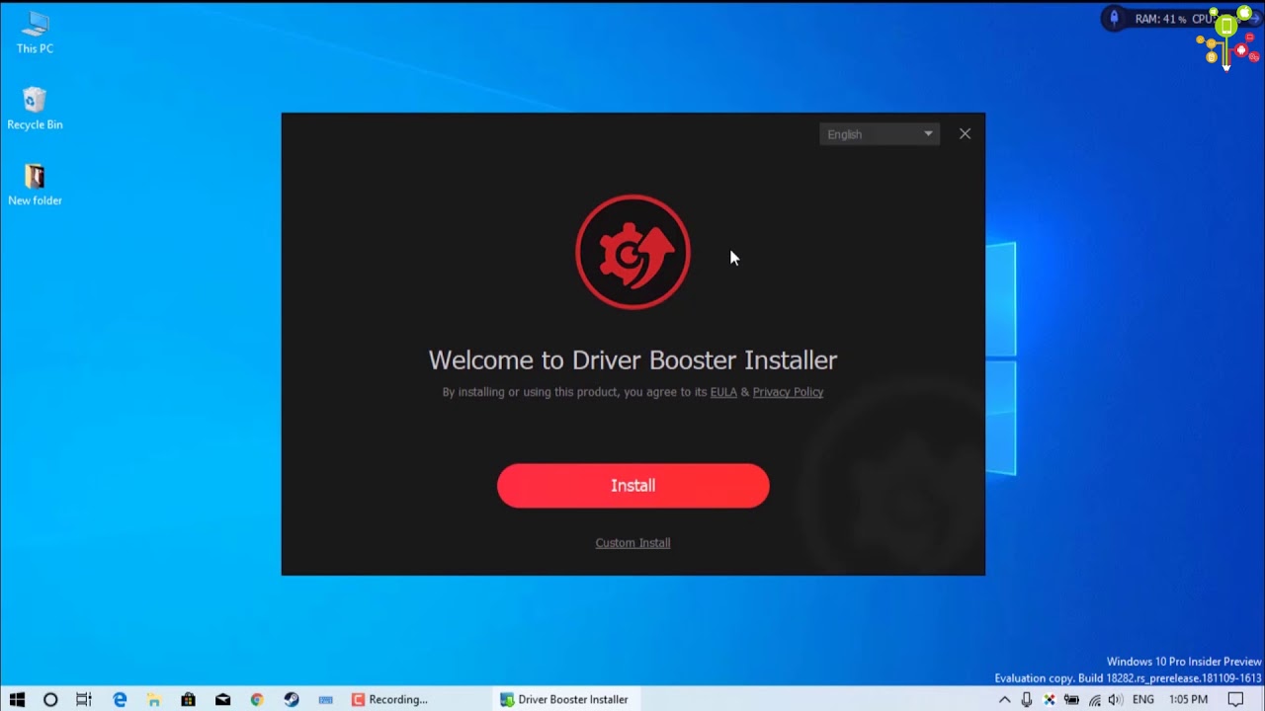This screenshot has width=1265, height=711.
Task: Click the RAM: 41 % widget readout
Action: tap(1160, 19)
